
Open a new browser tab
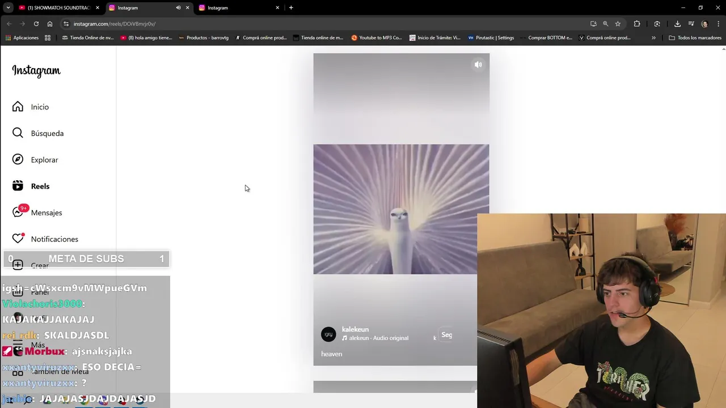click(x=291, y=8)
